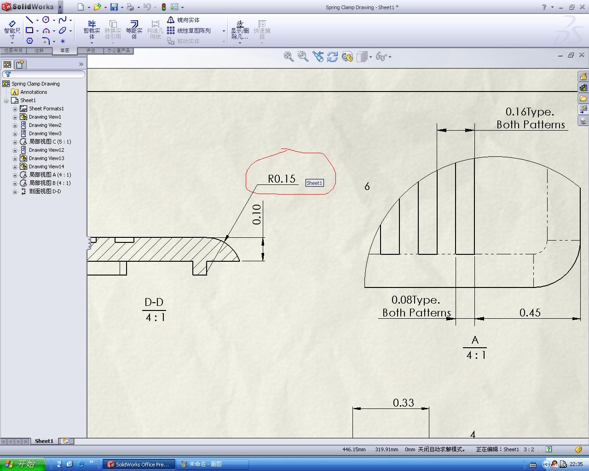Click the Mirror Entities (镜向实体) tool
This screenshot has height=471, width=589.
(x=183, y=20)
